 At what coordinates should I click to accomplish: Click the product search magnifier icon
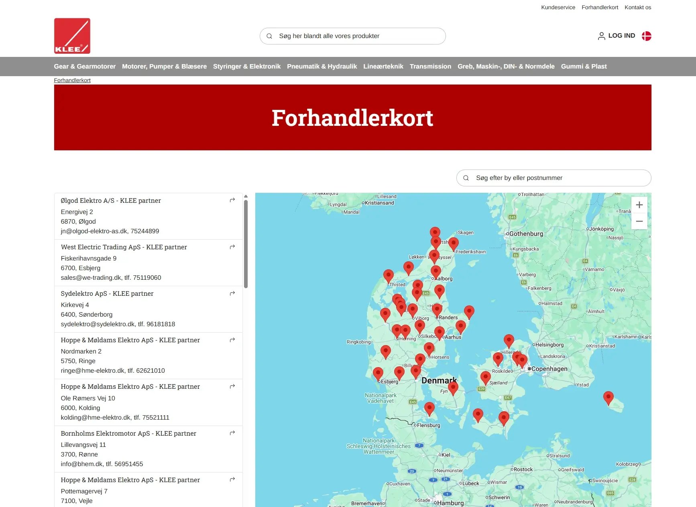[269, 36]
